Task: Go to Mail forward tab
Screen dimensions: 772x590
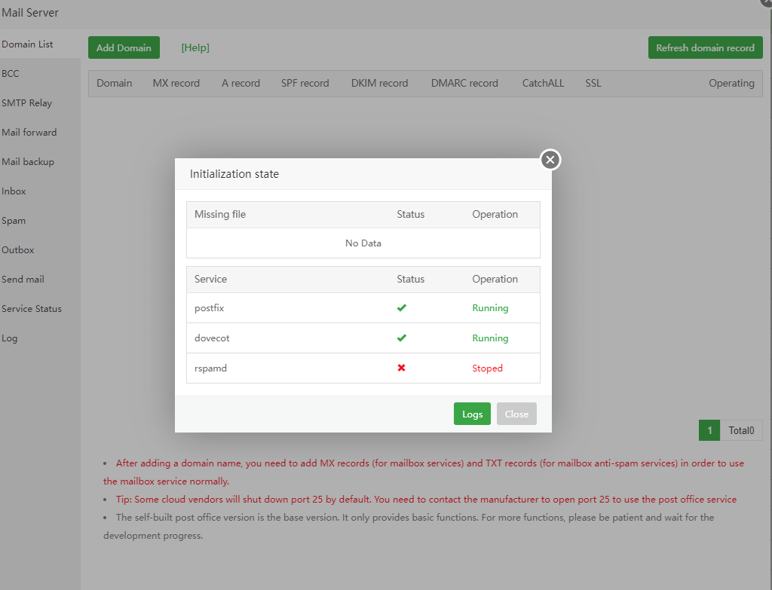Action: (x=29, y=133)
